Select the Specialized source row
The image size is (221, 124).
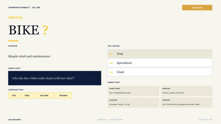(x=160, y=63)
